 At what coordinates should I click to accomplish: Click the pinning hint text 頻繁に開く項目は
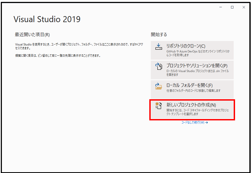[x=58, y=56]
